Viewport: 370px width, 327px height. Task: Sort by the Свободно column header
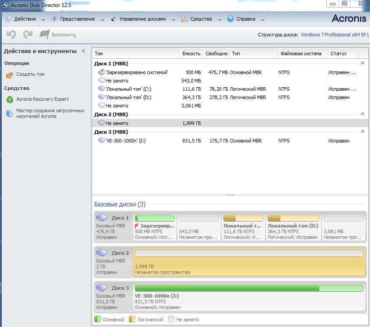click(x=215, y=53)
